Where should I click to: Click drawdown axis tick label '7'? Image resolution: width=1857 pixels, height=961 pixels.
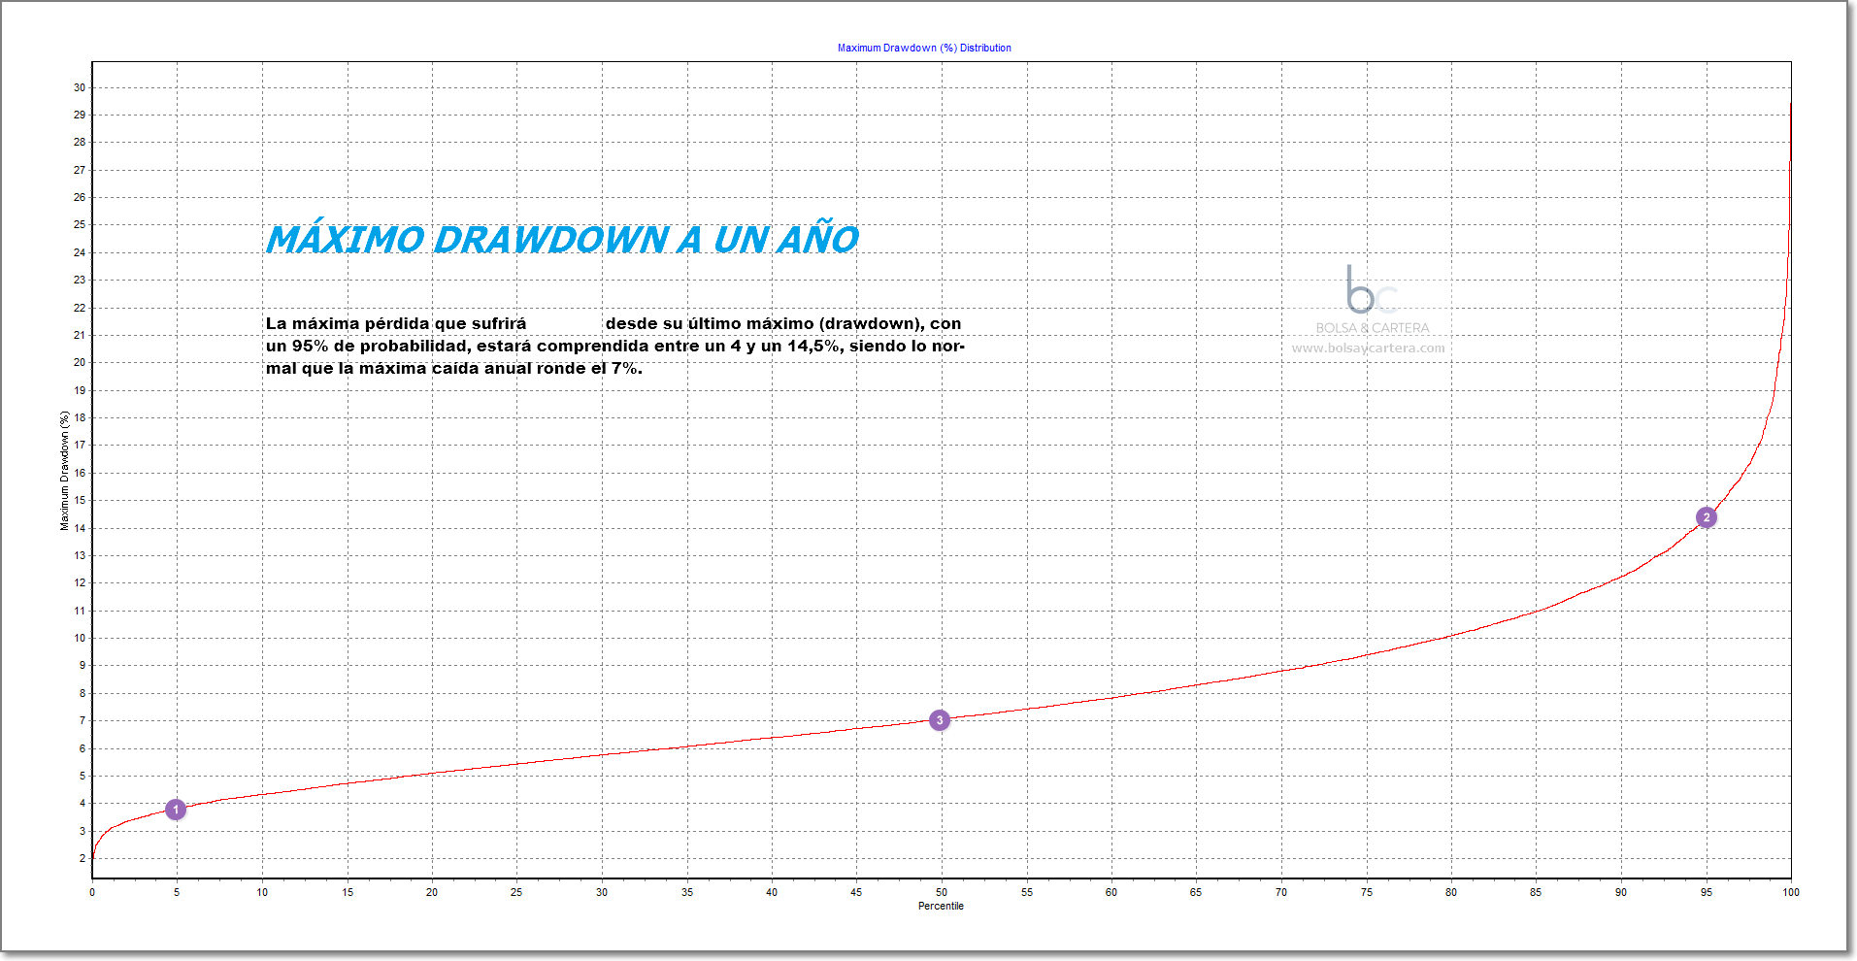83,720
